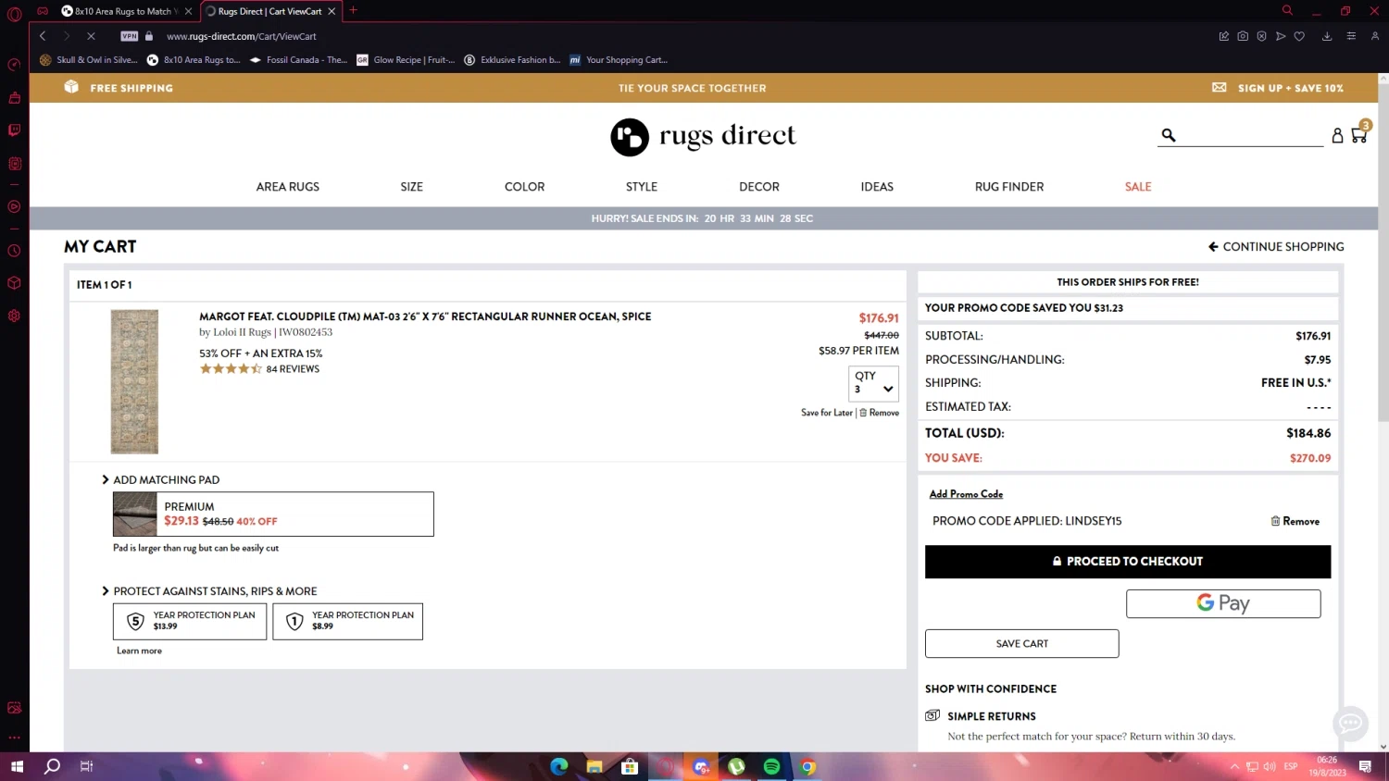This screenshot has height=781, width=1389.
Task: Open browser profile account icon
Action: (x=1375, y=36)
